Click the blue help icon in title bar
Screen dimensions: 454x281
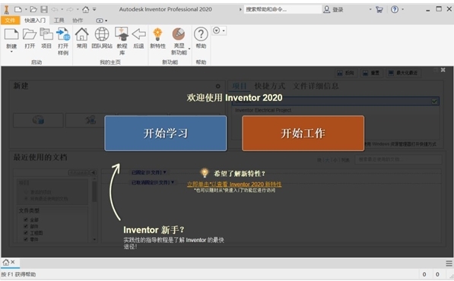(x=395, y=10)
